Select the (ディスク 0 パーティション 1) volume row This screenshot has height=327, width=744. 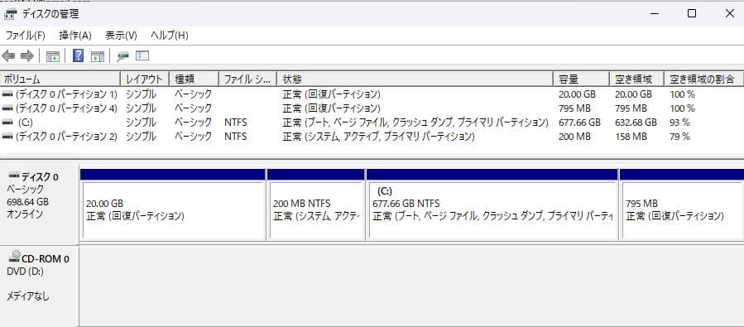tap(372, 94)
